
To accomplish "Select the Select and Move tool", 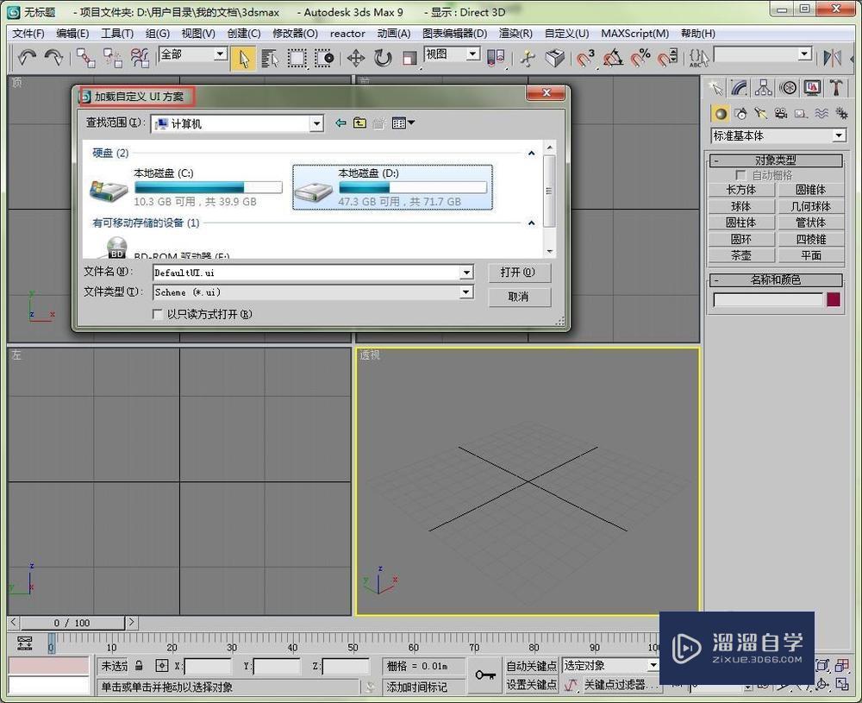I will click(x=356, y=59).
